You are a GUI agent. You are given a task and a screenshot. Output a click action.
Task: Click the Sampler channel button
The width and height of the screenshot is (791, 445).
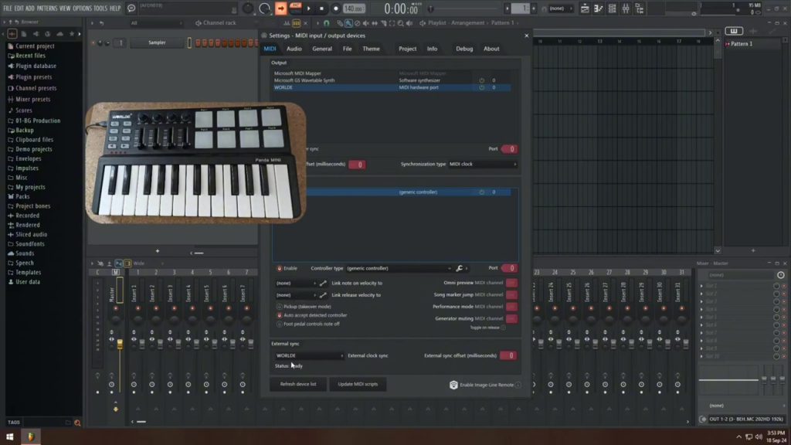tap(157, 42)
